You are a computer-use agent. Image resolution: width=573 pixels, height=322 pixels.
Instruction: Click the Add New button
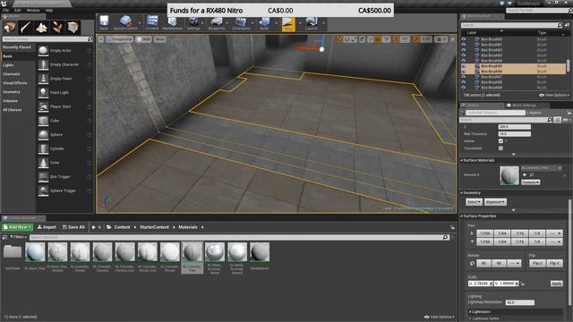click(x=18, y=227)
